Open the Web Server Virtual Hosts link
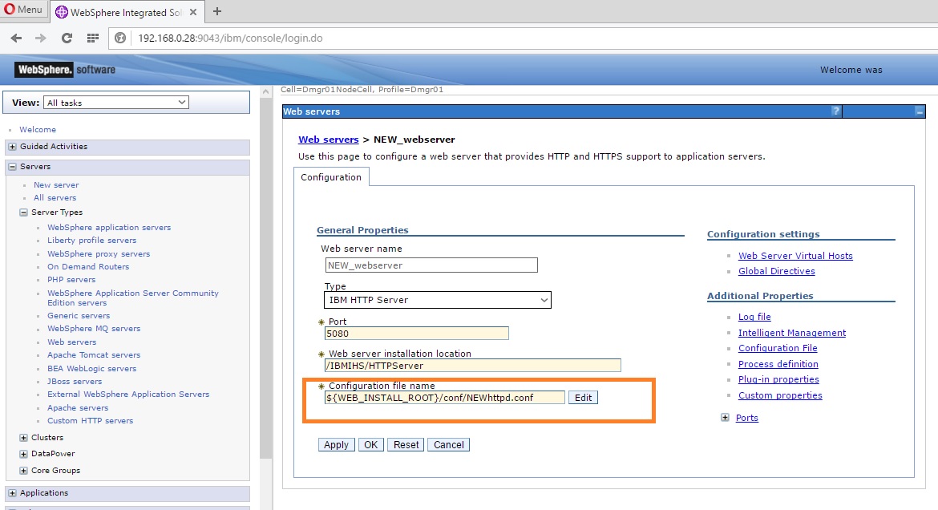 tap(794, 256)
